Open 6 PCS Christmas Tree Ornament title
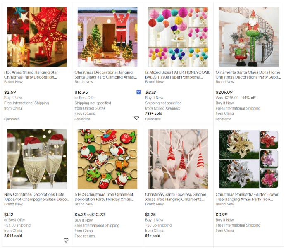Image resolution: width=286 pixels, height=248 pixels. click(x=104, y=197)
